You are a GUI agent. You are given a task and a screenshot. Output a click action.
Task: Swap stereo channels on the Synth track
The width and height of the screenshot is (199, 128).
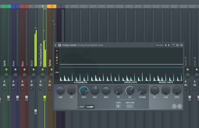[x=4, y=85]
